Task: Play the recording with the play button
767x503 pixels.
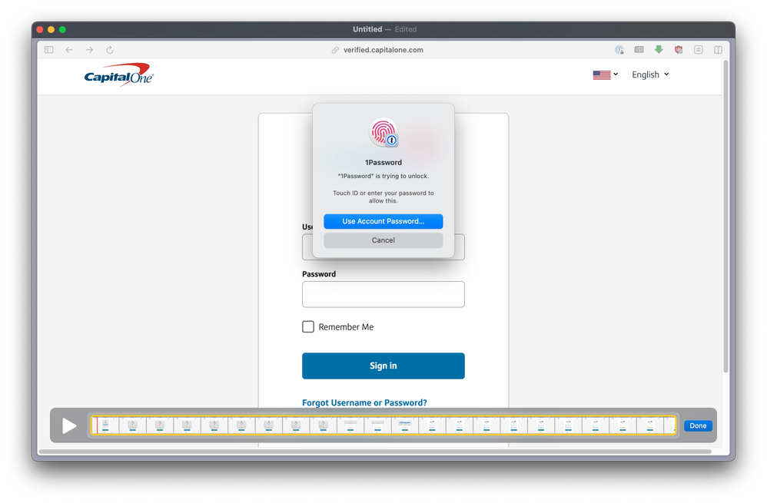Action: (69, 425)
